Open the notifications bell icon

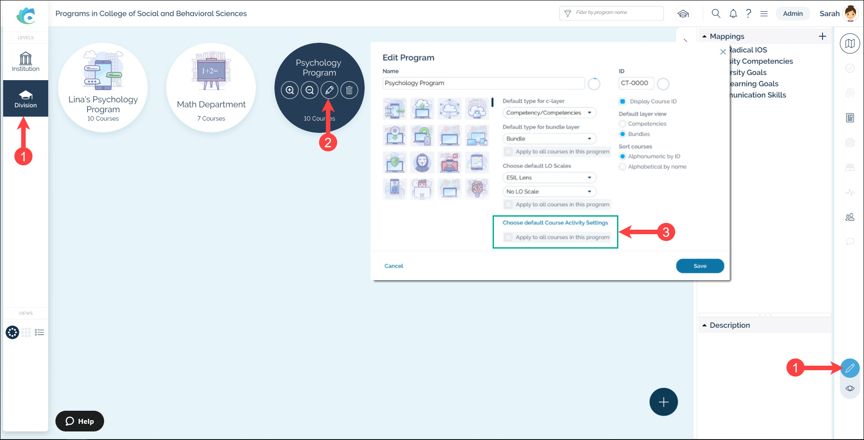tap(733, 14)
